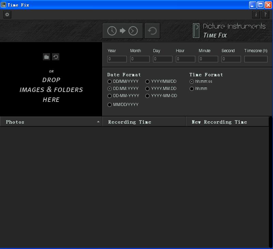Click the Minute offset field
The height and width of the screenshot is (249, 273).
pos(208,59)
